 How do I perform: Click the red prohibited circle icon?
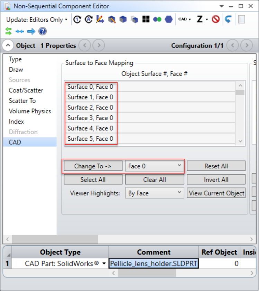click(x=216, y=19)
